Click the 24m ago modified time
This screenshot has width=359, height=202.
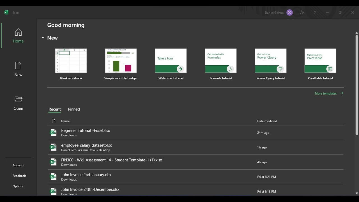point(263,133)
